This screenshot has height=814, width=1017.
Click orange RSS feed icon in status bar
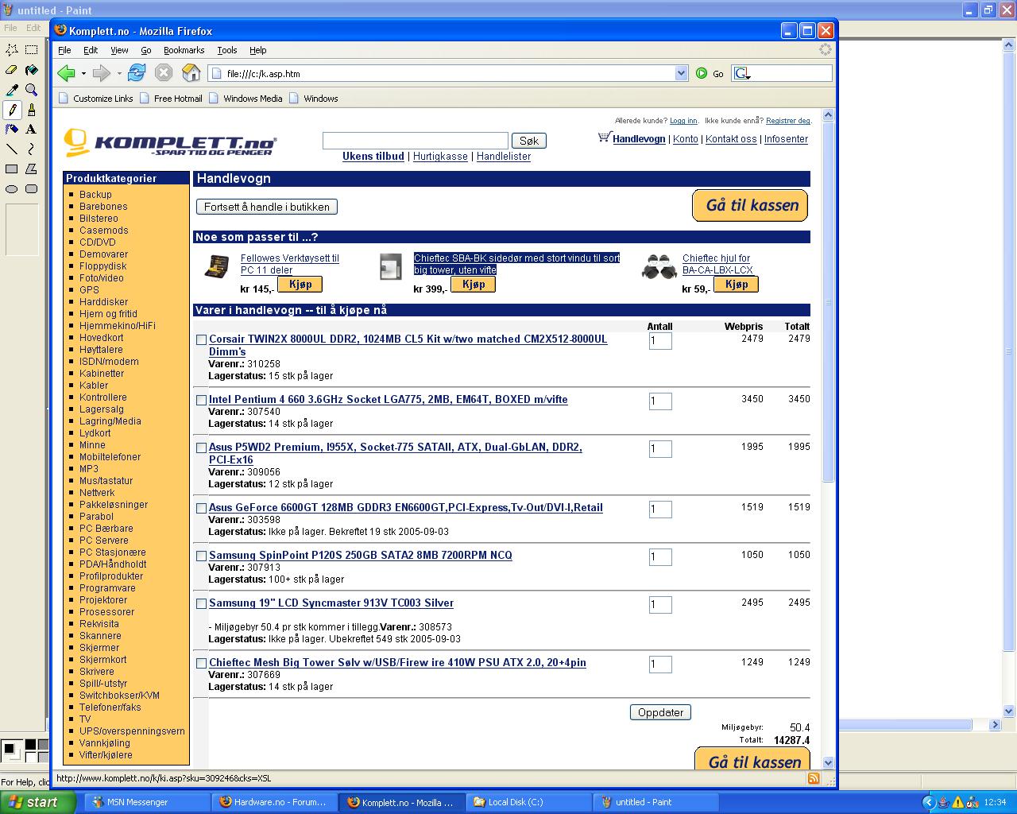pyautogui.click(x=814, y=778)
